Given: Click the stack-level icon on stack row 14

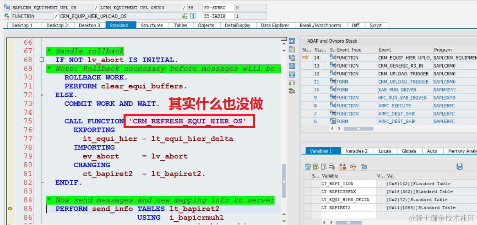Looking at the screenshot, I should click(333, 58).
